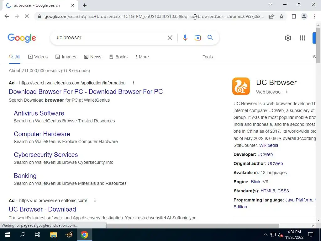This screenshot has width=321, height=241.
Task: Open the UCWeb original author link
Action: click(x=275, y=163)
